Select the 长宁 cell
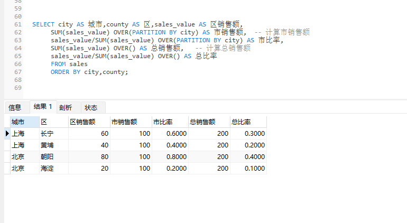407x223 pixels. click(54, 134)
